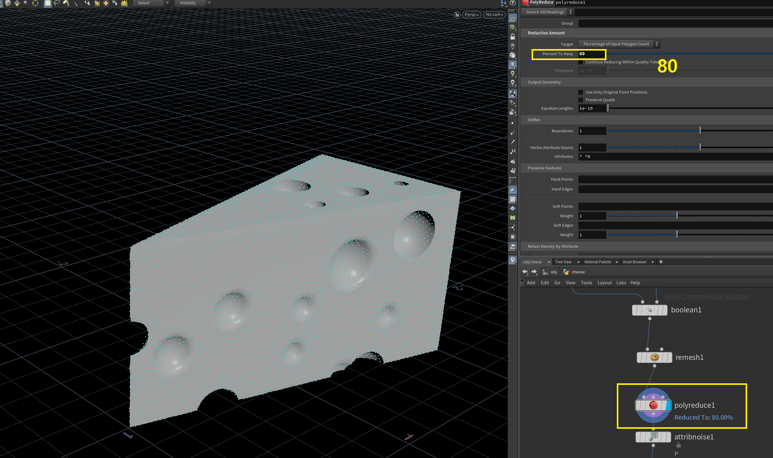The image size is (773, 458).
Task: Open the Persp viewport dropdown
Action: pyautogui.click(x=471, y=15)
